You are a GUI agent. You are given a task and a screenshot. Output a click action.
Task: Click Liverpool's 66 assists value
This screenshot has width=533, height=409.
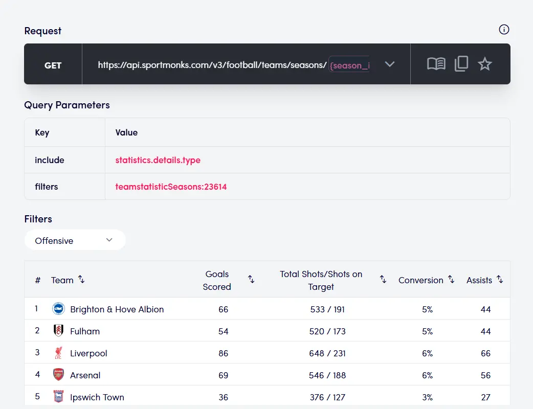click(x=486, y=354)
